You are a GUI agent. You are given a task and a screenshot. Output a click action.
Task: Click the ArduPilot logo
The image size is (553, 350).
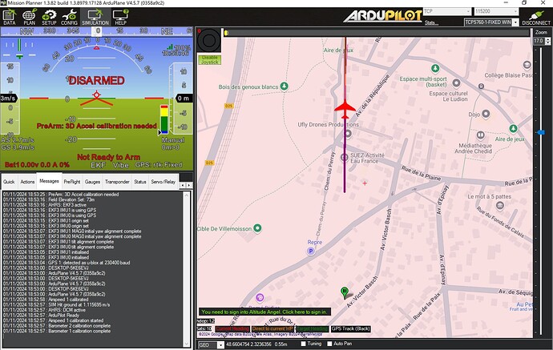(382, 16)
